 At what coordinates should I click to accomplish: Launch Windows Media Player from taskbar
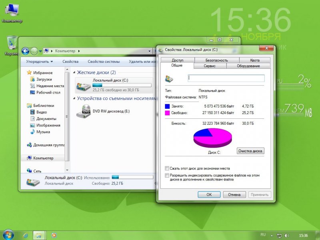point(54,235)
